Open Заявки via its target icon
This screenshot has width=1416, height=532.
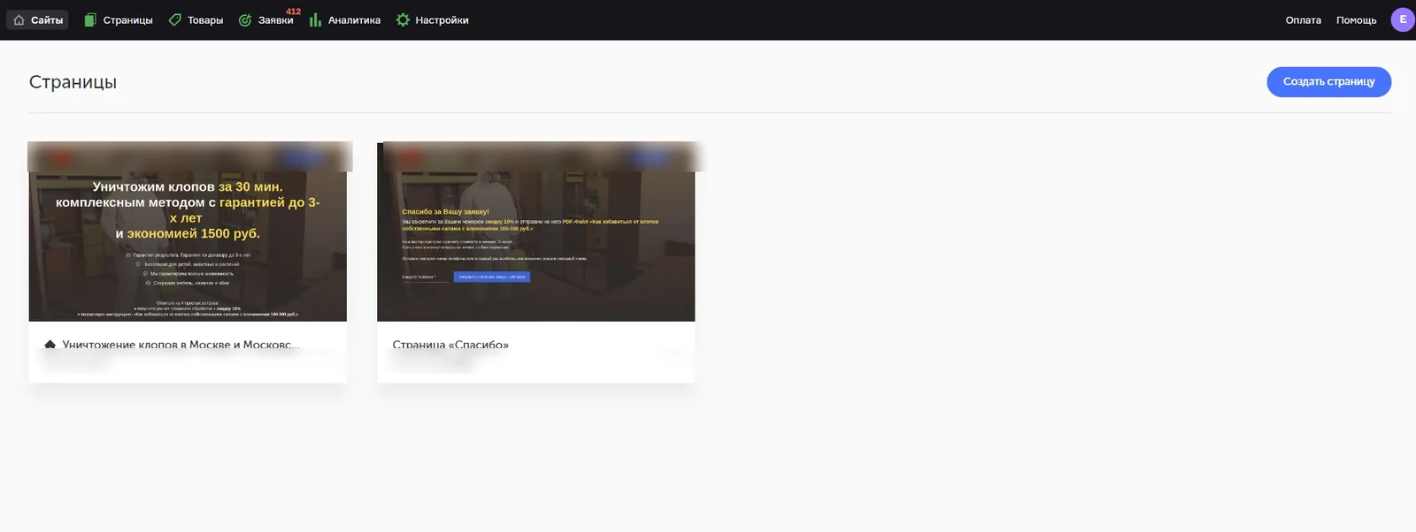(x=245, y=20)
